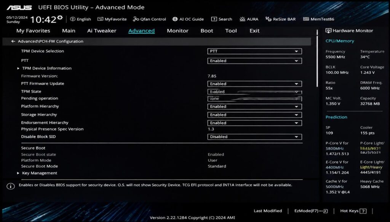Image resolution: width=390 pixels, height=222 pixels.
Task: Open the Pending operation dropdown
Action: click(254, 99)
